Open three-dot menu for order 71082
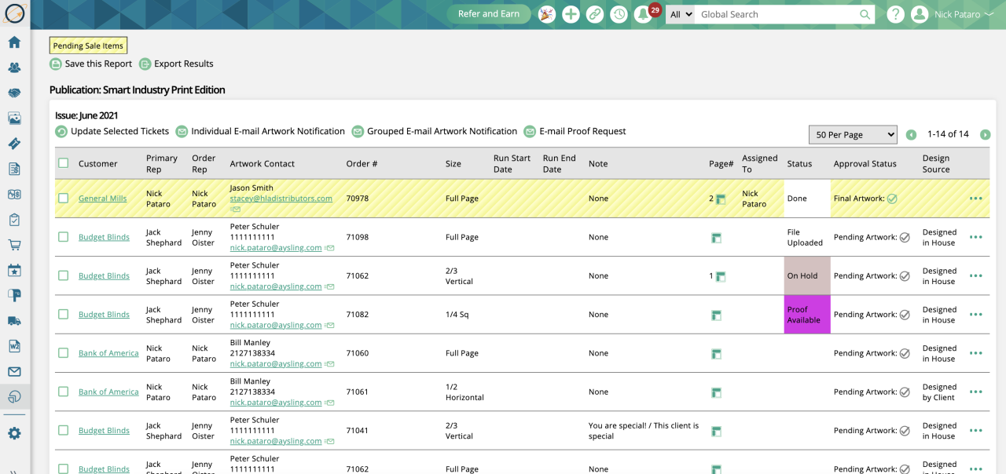Viewport: 1006px width, 474px height. tap(975, 315)
